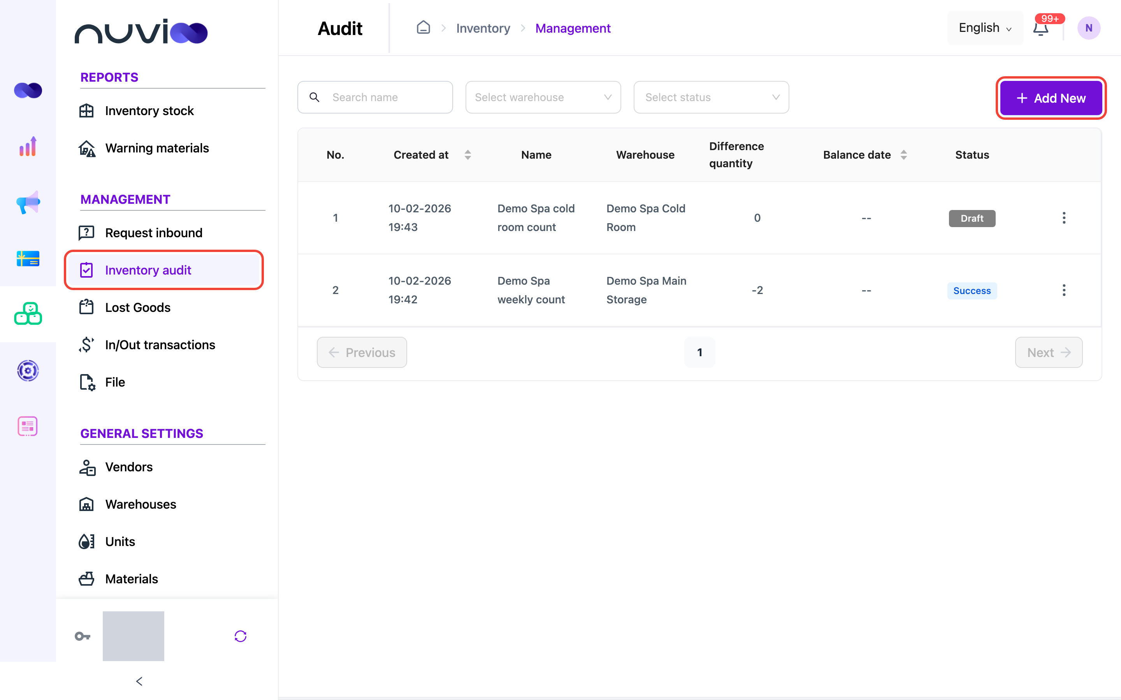Collapse the sidebar with the left chevron

tap(139, 681)
